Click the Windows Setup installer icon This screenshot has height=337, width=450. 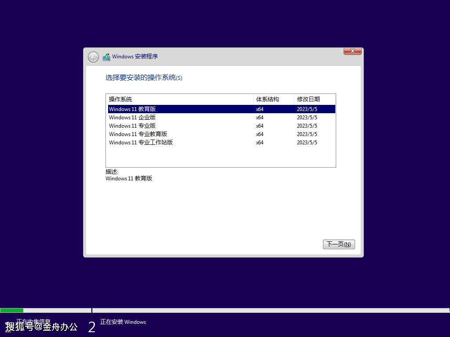(x=106, y=57)
